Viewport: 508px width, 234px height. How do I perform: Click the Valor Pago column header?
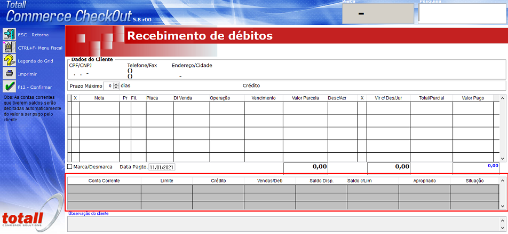(473, 98)
